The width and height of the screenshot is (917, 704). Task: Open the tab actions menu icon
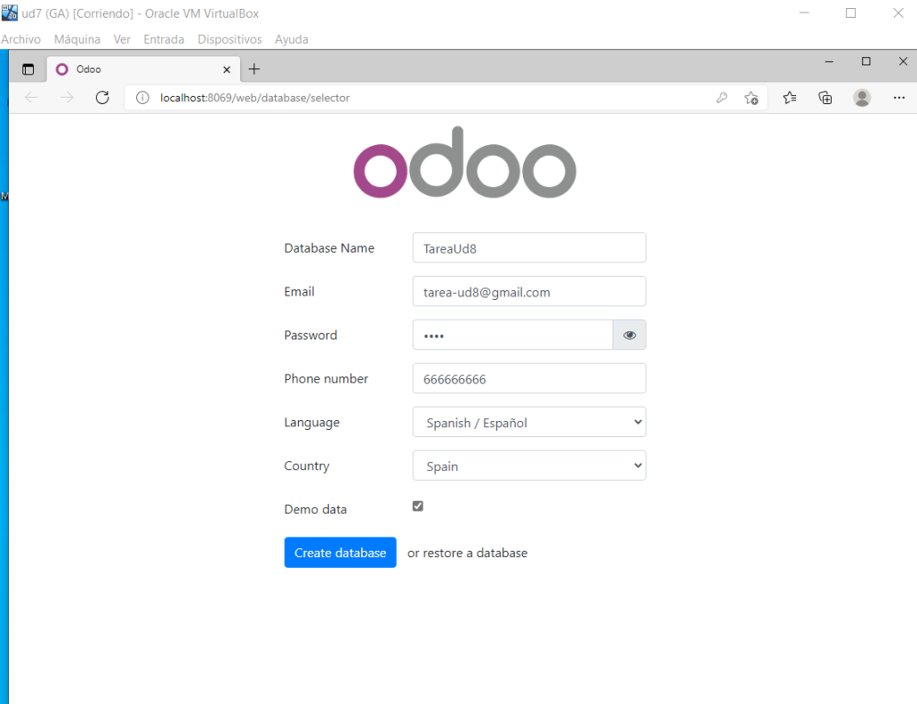[x=28, y=69]
